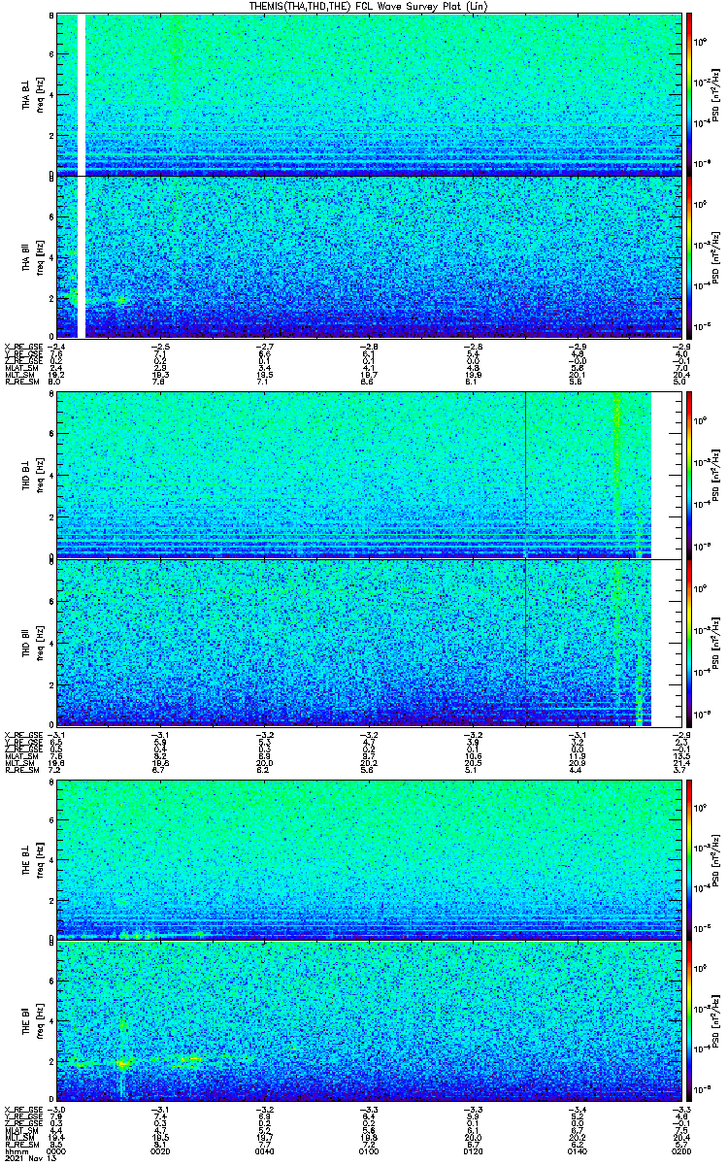Click the THA B-parallel panel color bar
Screen dimensions: 728x1165
point(688,257)
